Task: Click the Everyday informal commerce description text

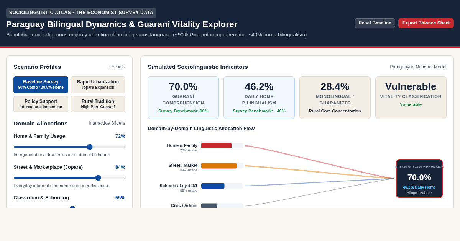Action: click(61, 186)
